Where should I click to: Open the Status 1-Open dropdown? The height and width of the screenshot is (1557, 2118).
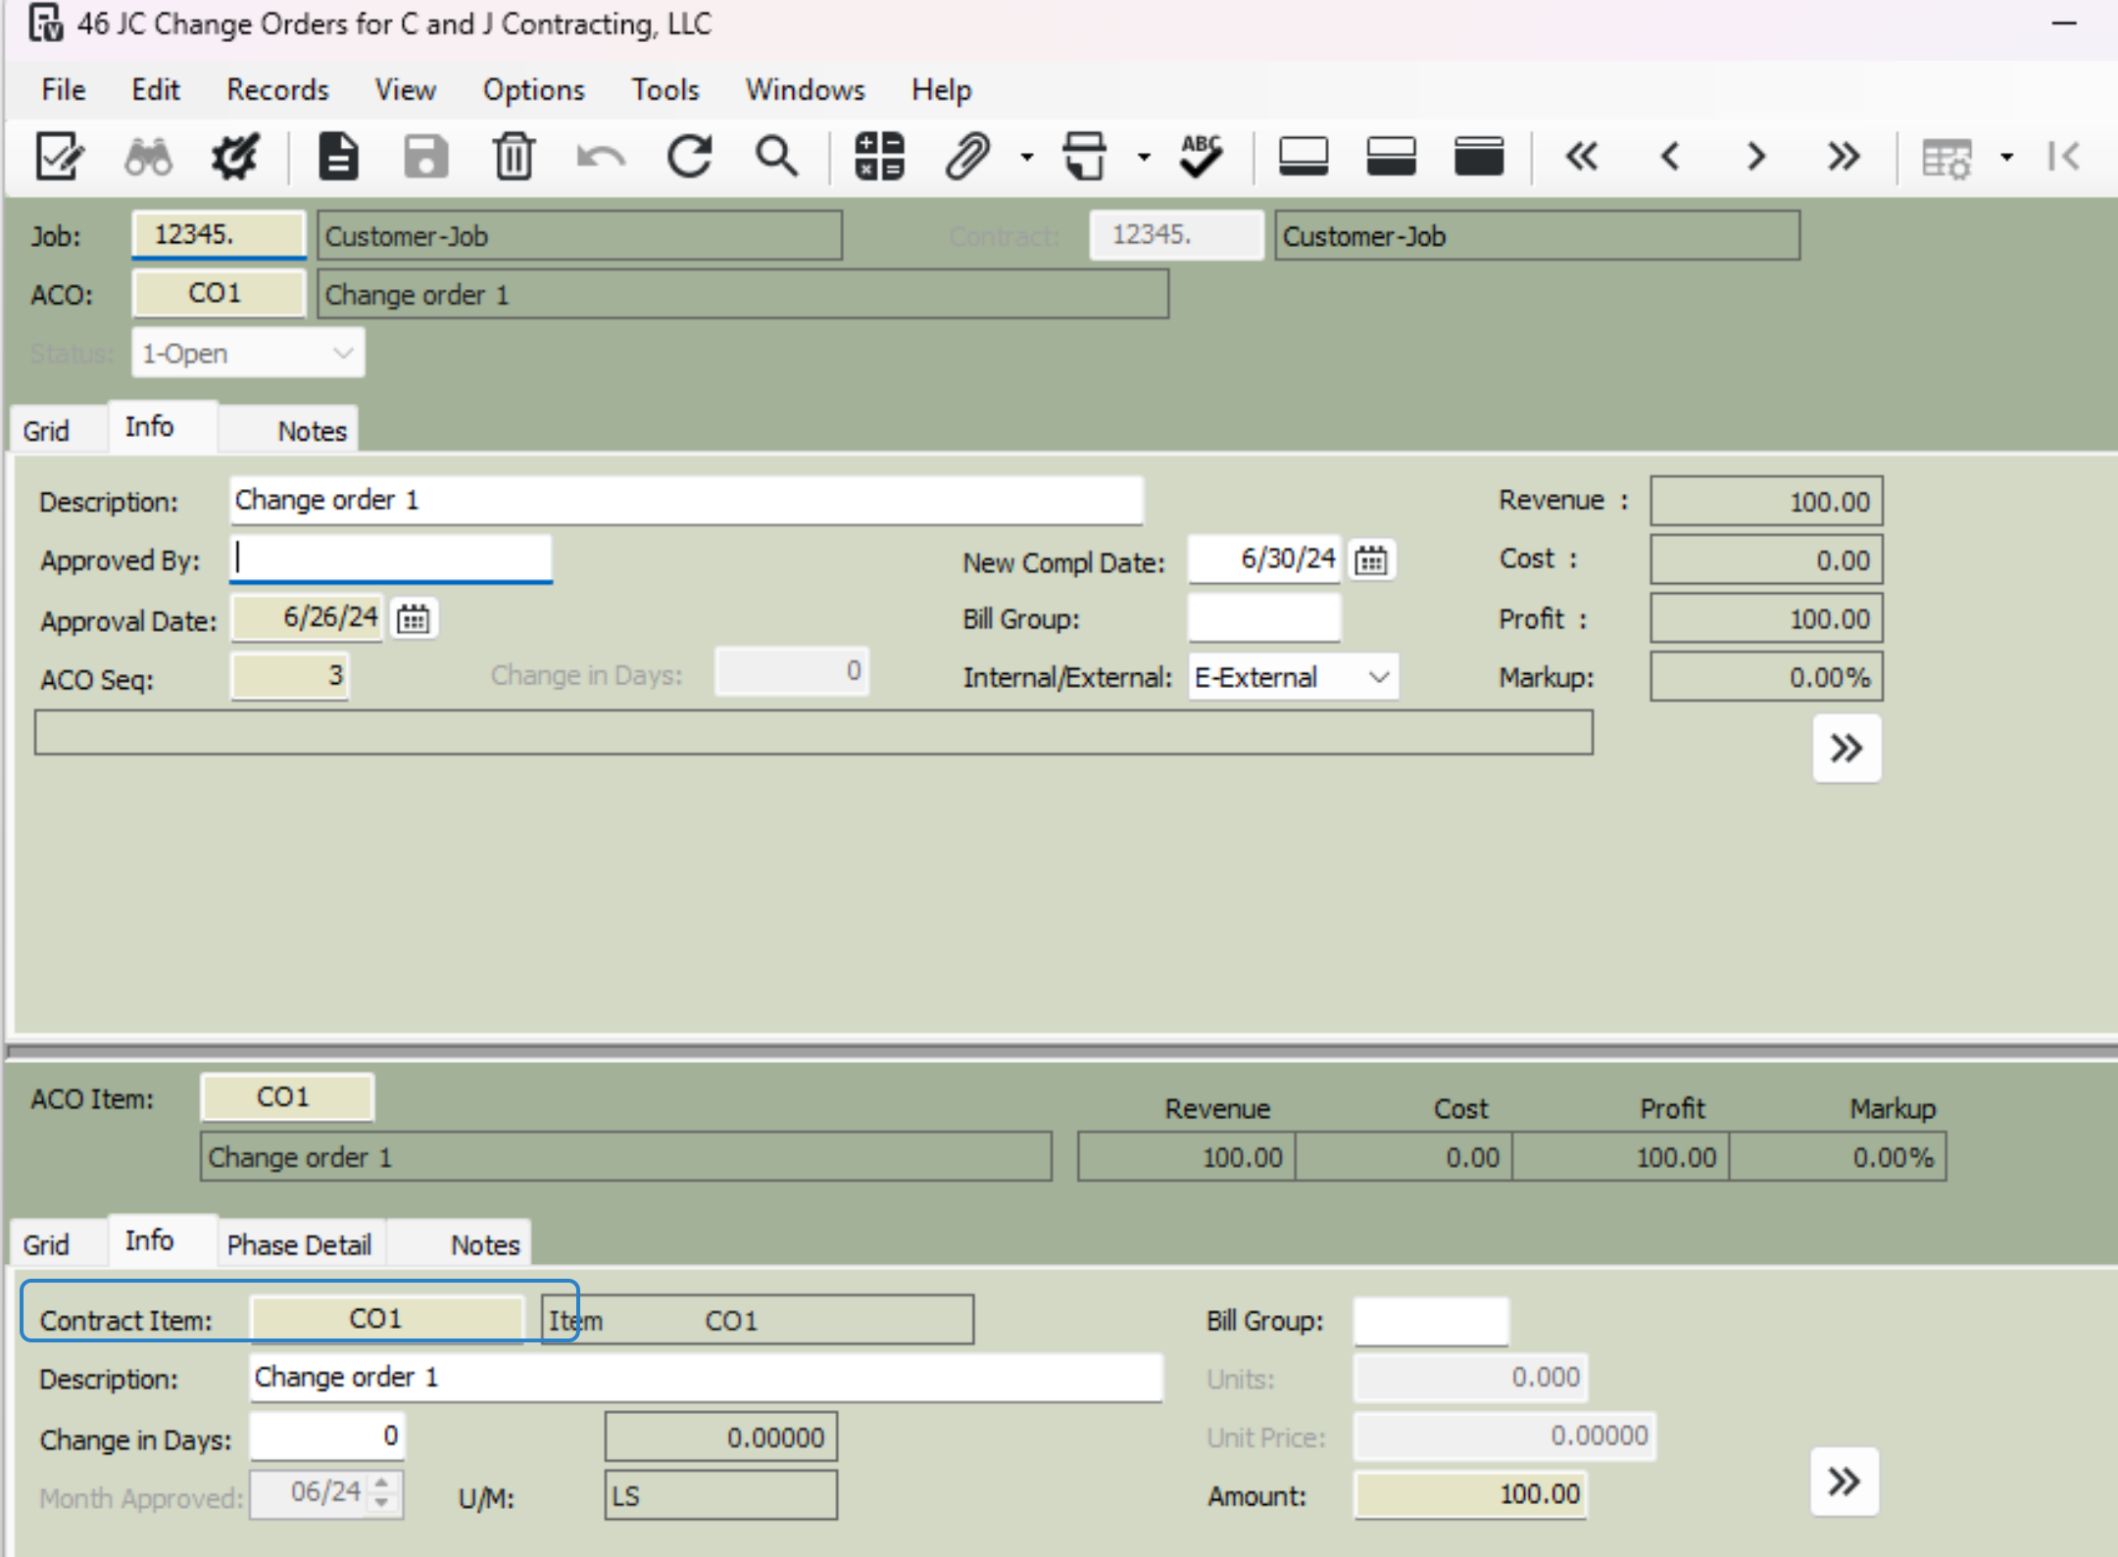pyautogui.click(x=342, y=353)
